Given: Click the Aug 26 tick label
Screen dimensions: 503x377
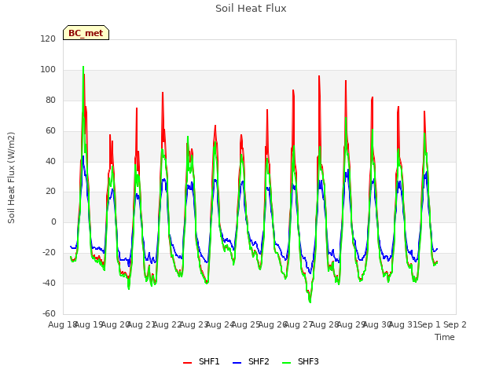Looking at the screenshot, I should 272,324.
